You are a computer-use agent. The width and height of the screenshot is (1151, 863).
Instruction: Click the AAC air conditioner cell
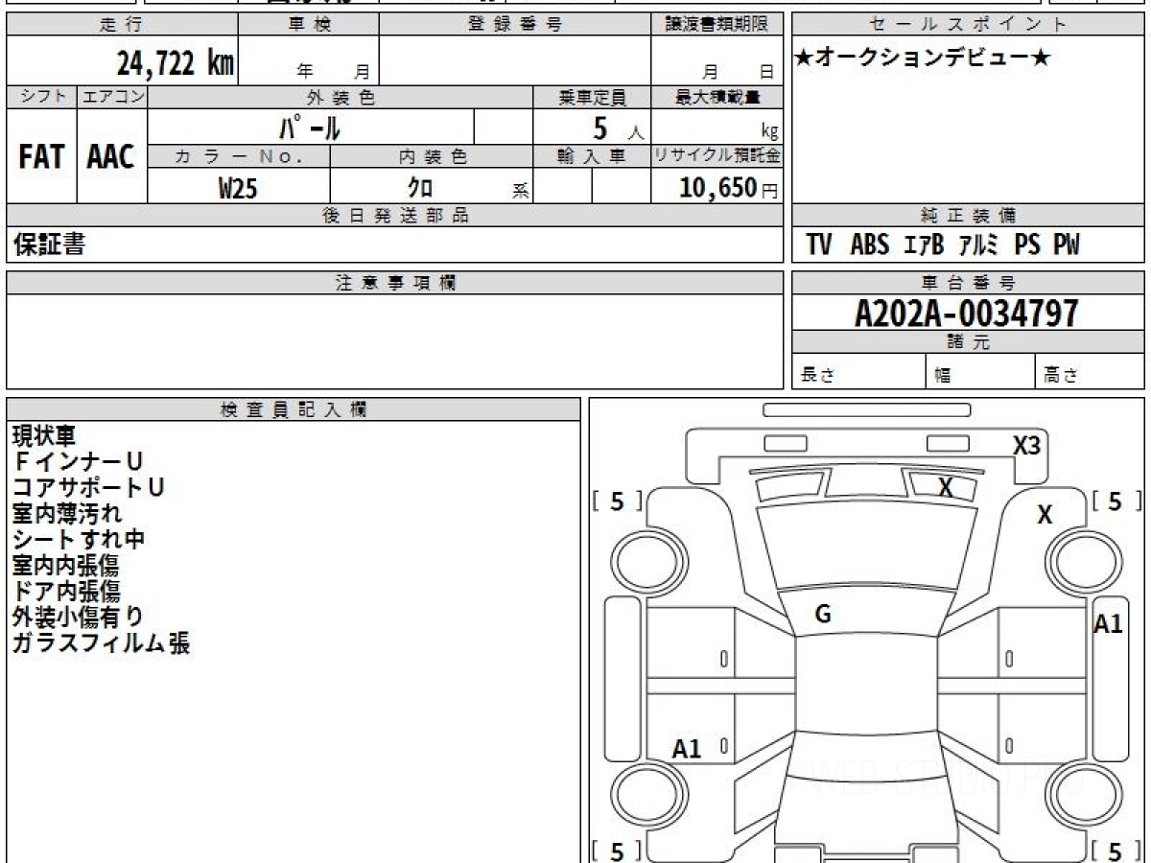click(x=111, y=156)
